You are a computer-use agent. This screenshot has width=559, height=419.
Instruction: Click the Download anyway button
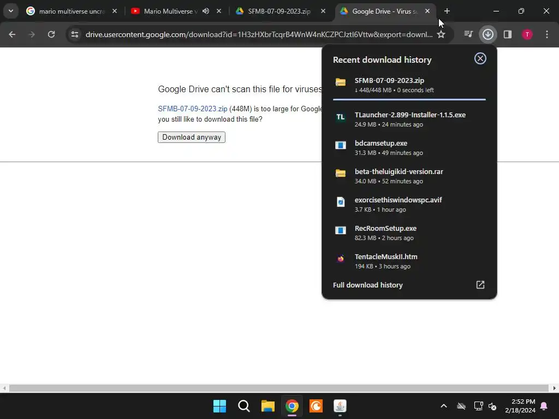[192, 137]
